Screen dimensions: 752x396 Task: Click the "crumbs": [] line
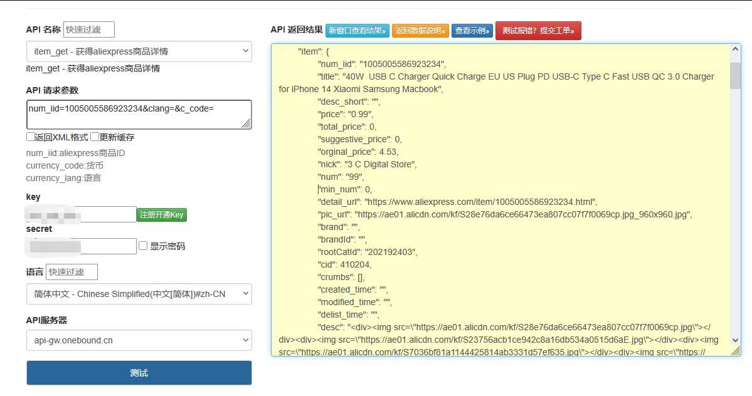click(341, 277)
